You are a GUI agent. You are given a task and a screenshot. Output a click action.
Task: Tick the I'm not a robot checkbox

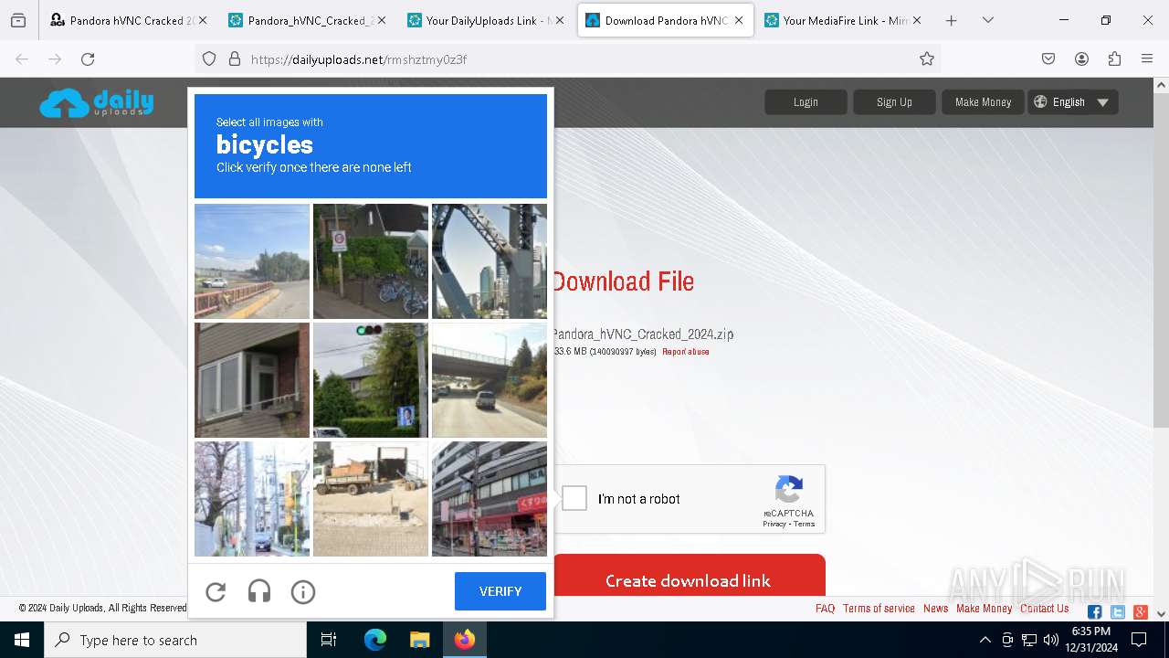coord(574,498)
